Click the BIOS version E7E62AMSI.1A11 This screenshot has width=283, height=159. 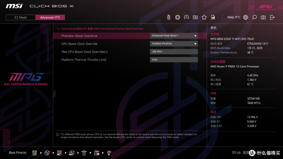258,44
